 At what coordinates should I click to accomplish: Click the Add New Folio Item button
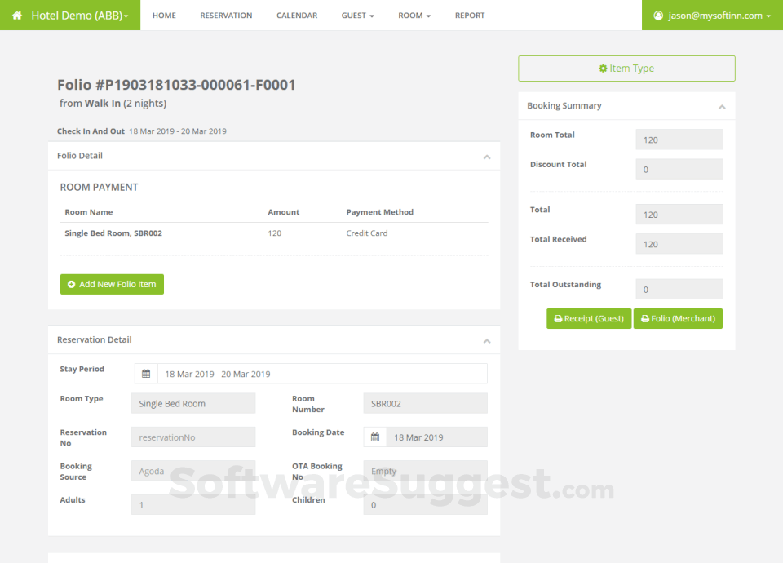click(x=112, y=284)
